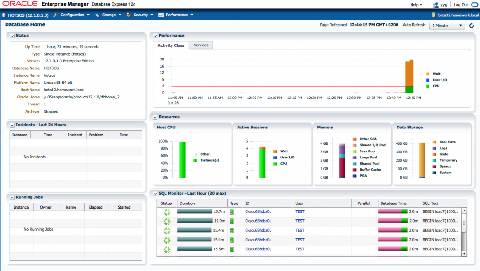Screen dimensions: 480x271
Task: Click the SYS user icon
Action: [435, 5]
